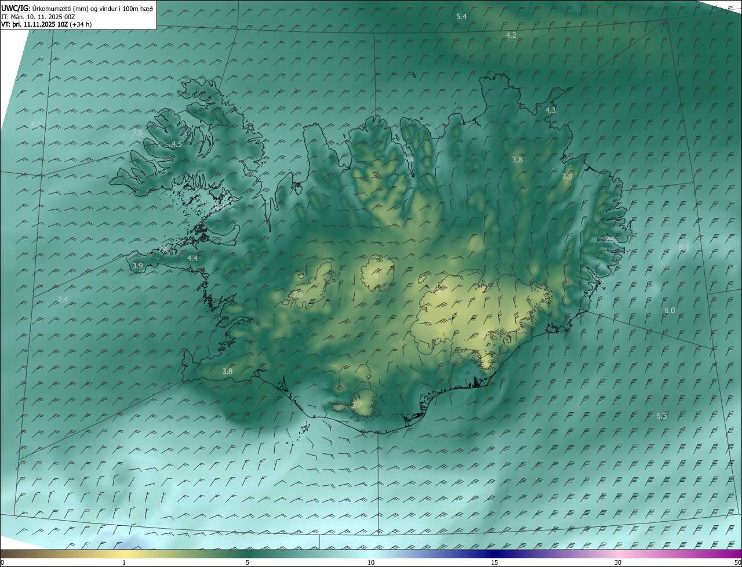This screenshot has width=742, height=567.
Task: Click the color scale tick labeled 10
Action: click(371, 562)
